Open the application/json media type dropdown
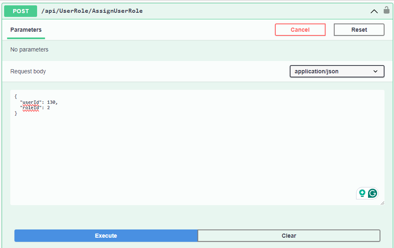Image resolution: width=394 pixels, height=248 pixels. [x=337, y=71]
